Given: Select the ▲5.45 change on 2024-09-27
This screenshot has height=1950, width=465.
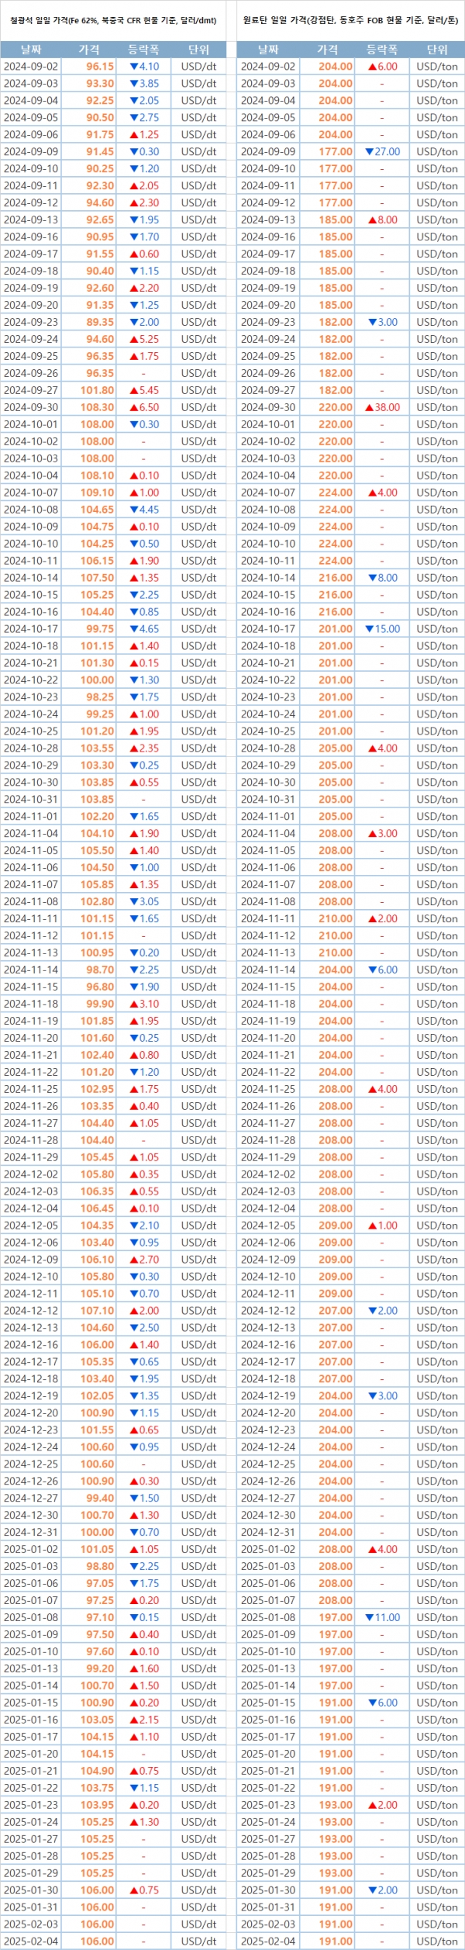Looking at the screenshot, I should click(x=144, y=390).
